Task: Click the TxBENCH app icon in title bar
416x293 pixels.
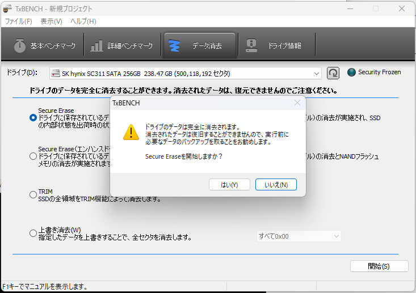Action: [x=7, y=9]
